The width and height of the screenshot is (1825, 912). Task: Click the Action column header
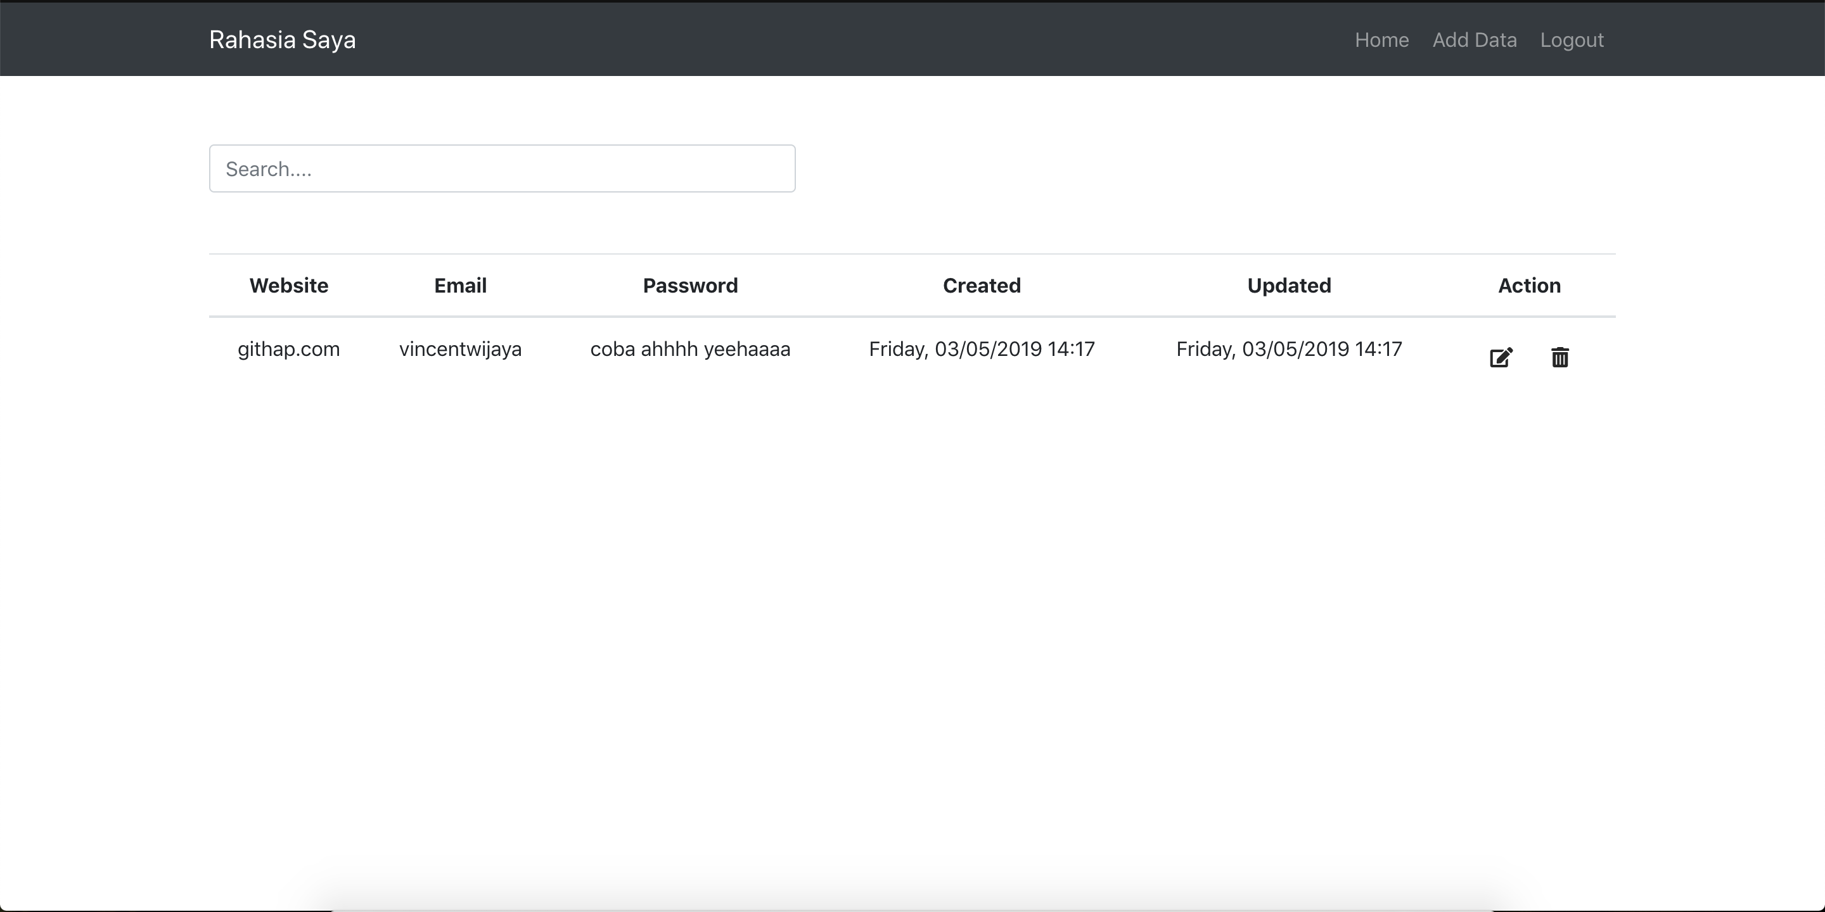[x=1529, y=285]
